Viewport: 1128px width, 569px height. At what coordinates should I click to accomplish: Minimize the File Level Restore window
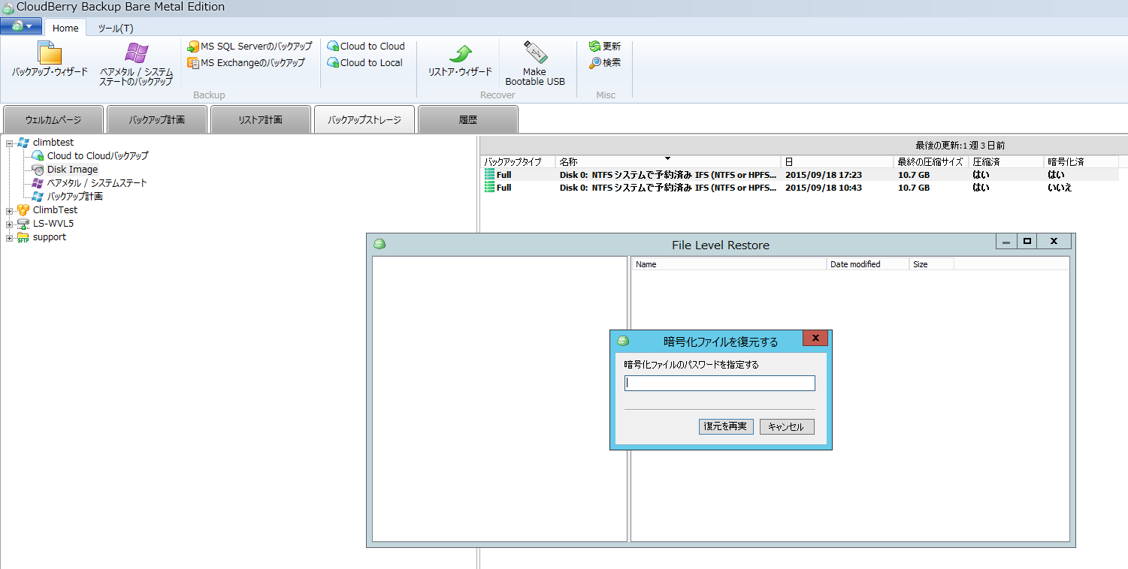(1007, 241)
